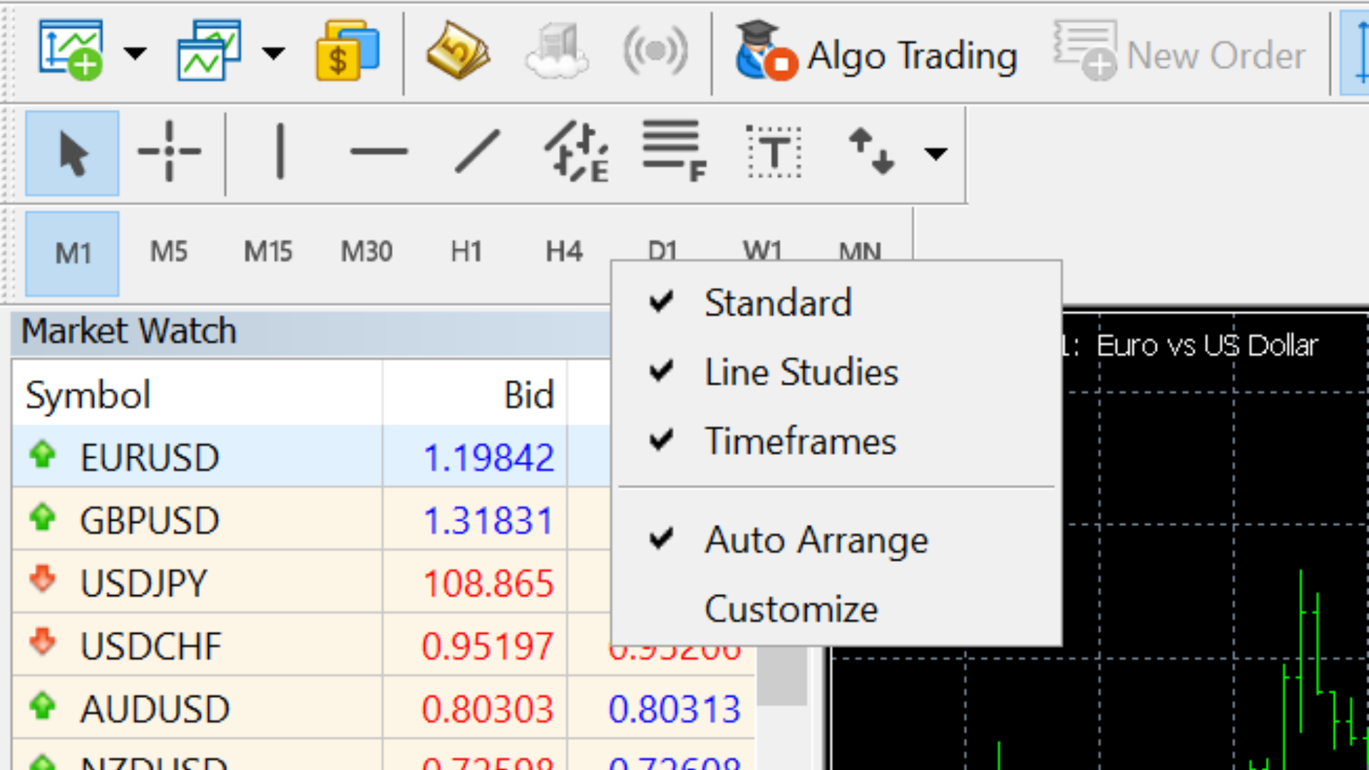This screenshot has width=1369, height=770.
Task: Uncheck the Standard toolbar option
Action: click(836, 302)
